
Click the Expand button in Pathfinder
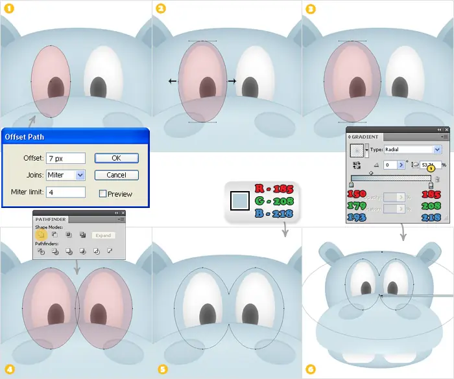tap(103, 235)
